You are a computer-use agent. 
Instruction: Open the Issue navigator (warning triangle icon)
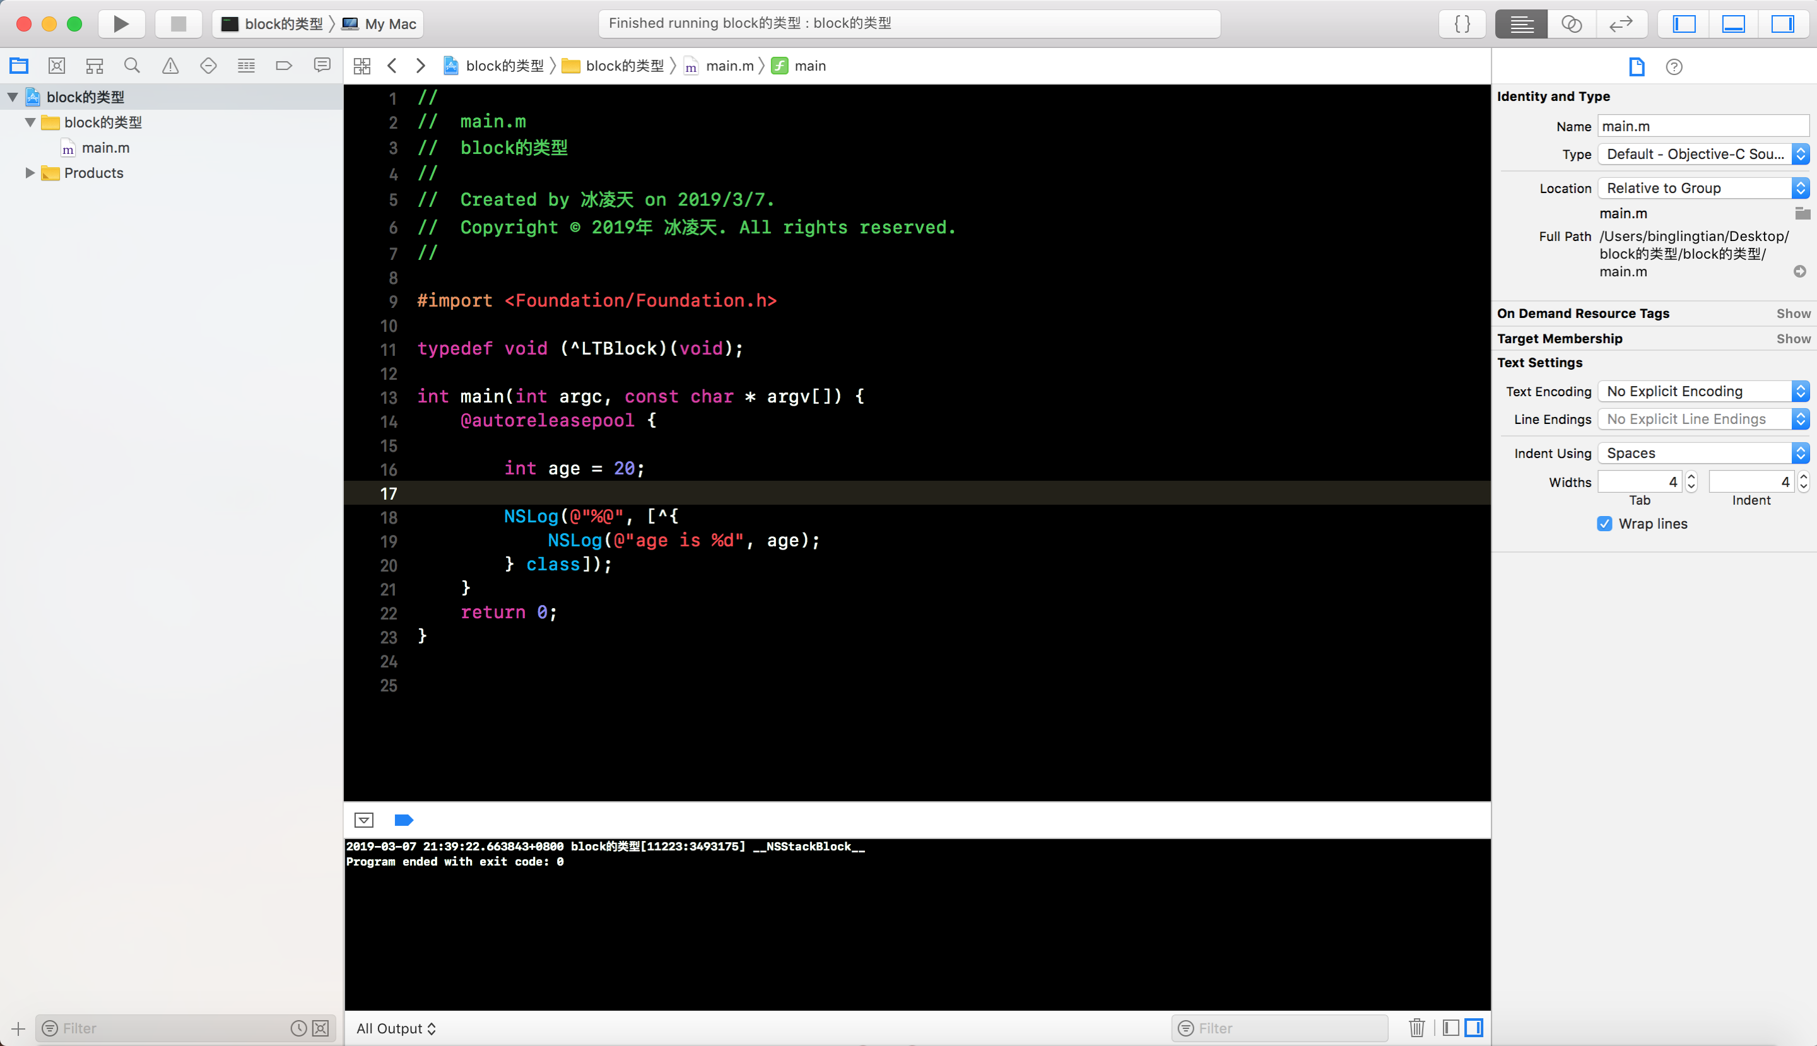click(x=170, y=66)
